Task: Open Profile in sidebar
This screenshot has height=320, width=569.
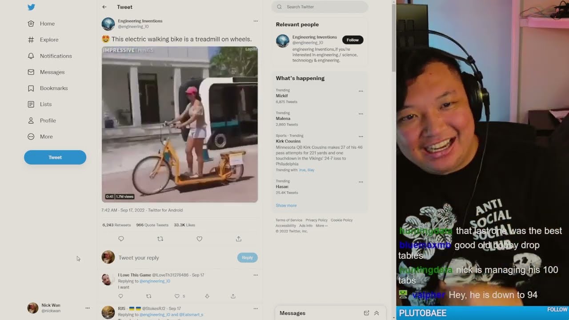Action: tap(42, 120)
